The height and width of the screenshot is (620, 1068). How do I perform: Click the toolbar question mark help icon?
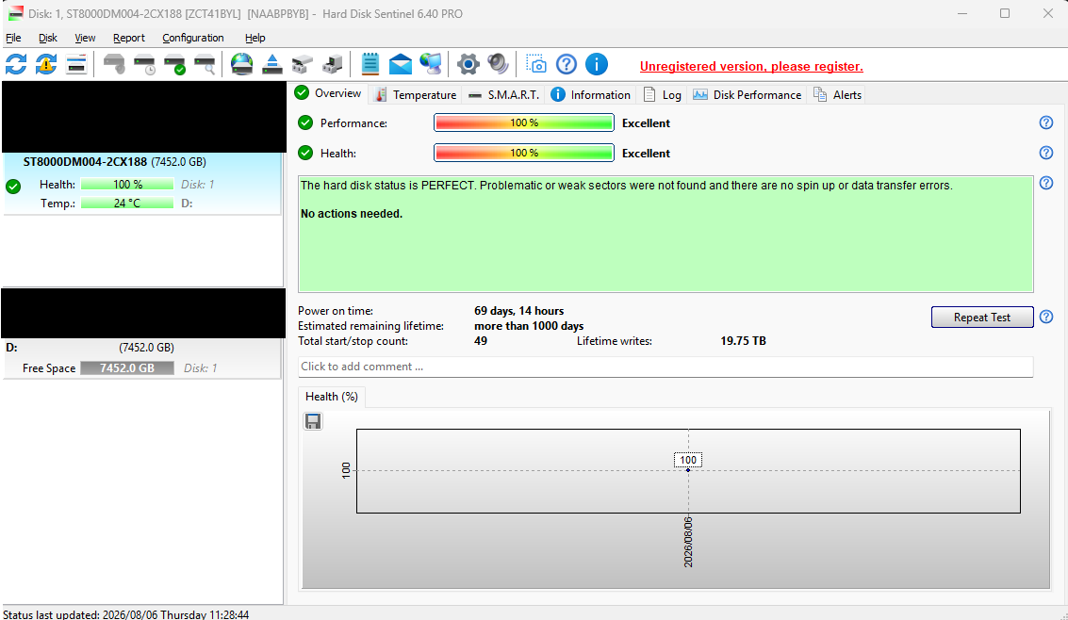pos(566,65)
